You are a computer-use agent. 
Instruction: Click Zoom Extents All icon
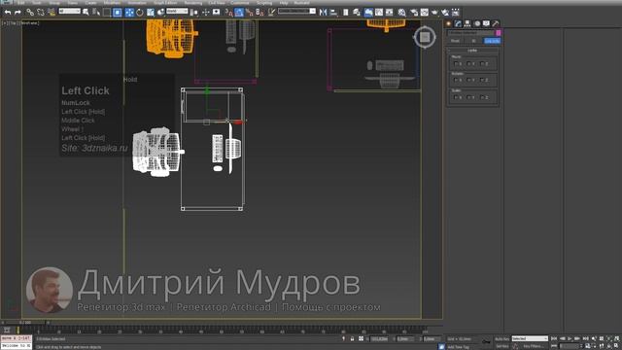point(617,338)
